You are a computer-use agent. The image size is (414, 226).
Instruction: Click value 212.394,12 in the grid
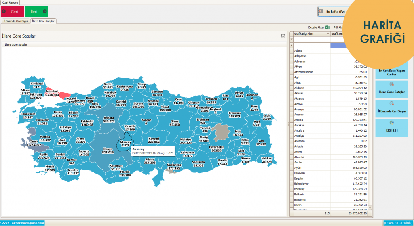click(x=359, y=88)
